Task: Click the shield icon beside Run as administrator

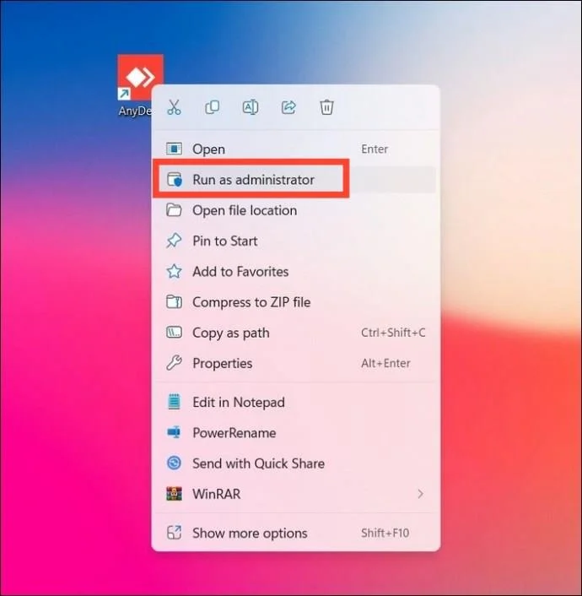Action: 175,180
